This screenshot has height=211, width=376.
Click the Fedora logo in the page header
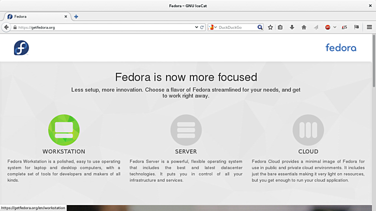[21, 48]
